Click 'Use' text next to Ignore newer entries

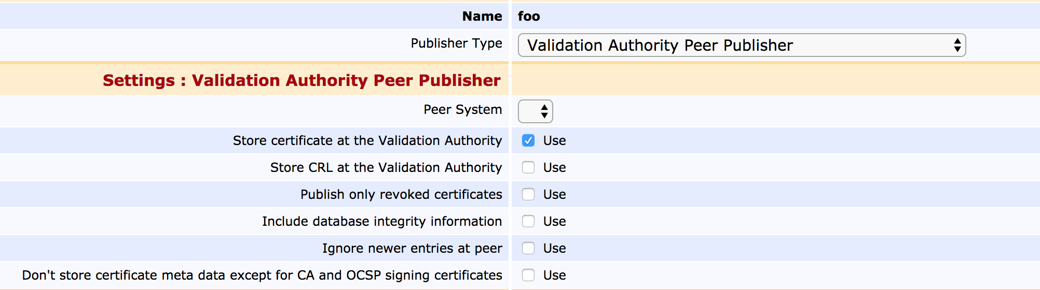point(554,248)
